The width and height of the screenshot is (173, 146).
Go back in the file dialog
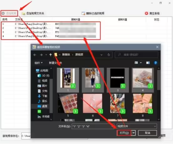35,55
